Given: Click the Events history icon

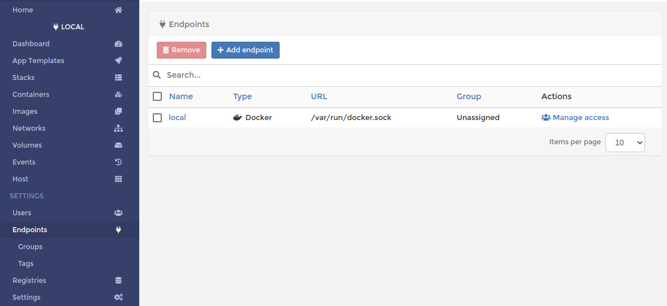Looking at the screenshot, I should click(118, 162).
